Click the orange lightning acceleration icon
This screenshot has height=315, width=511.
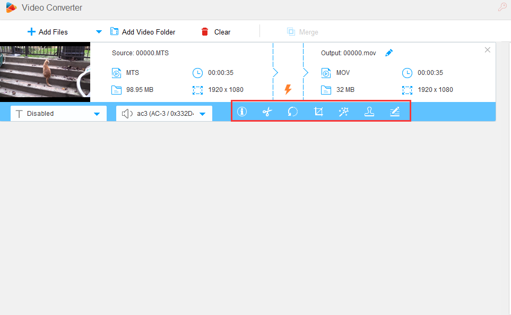tap(288, 90)
